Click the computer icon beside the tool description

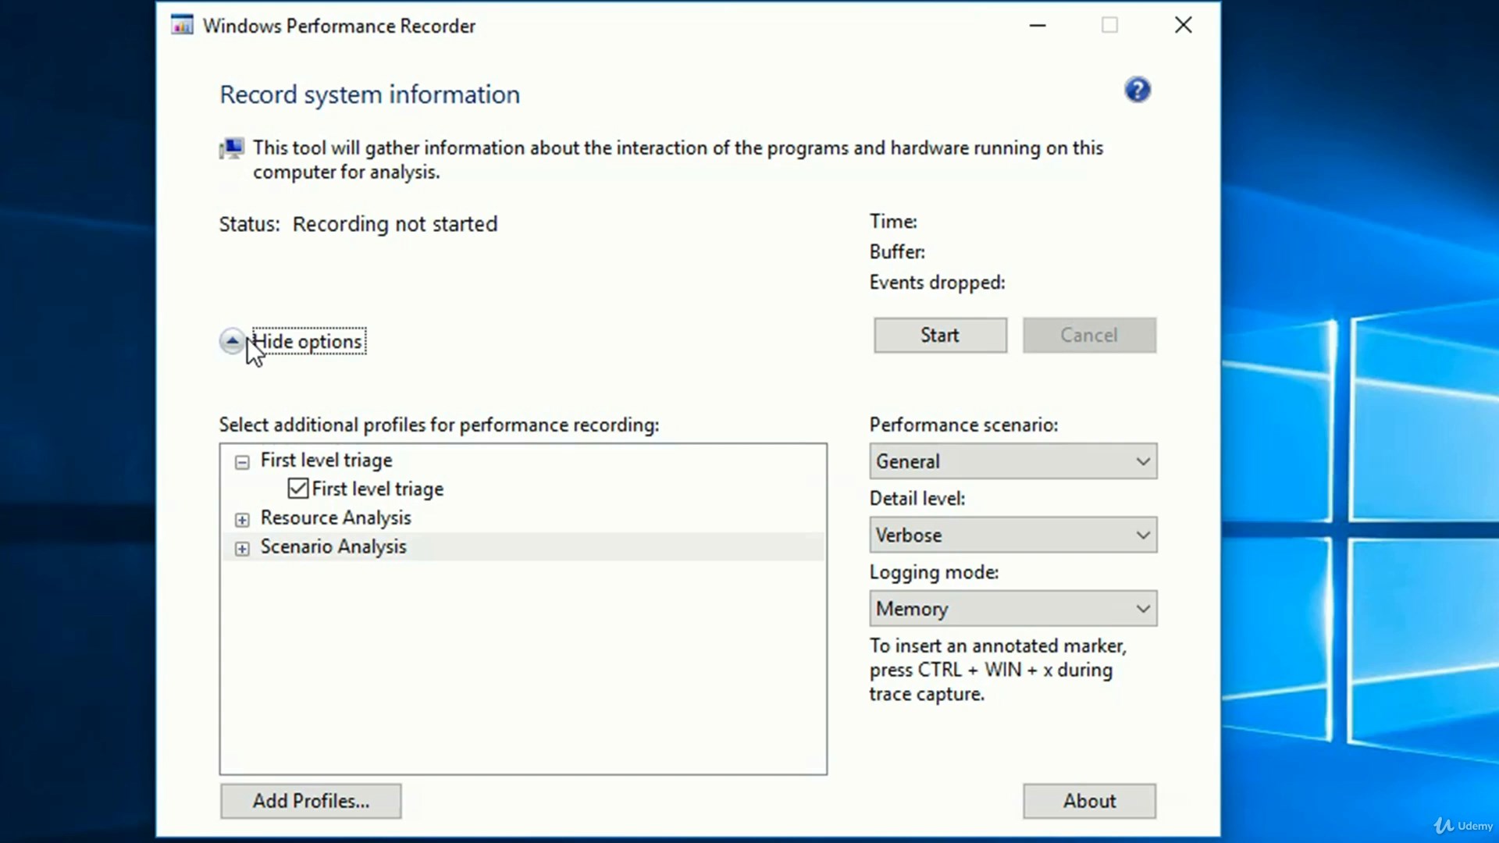[x=231, y=148]
